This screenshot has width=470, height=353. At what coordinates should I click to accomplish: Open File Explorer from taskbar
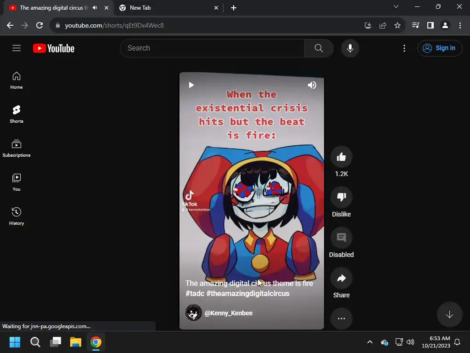pyautogui.click(x=76, y=342)
